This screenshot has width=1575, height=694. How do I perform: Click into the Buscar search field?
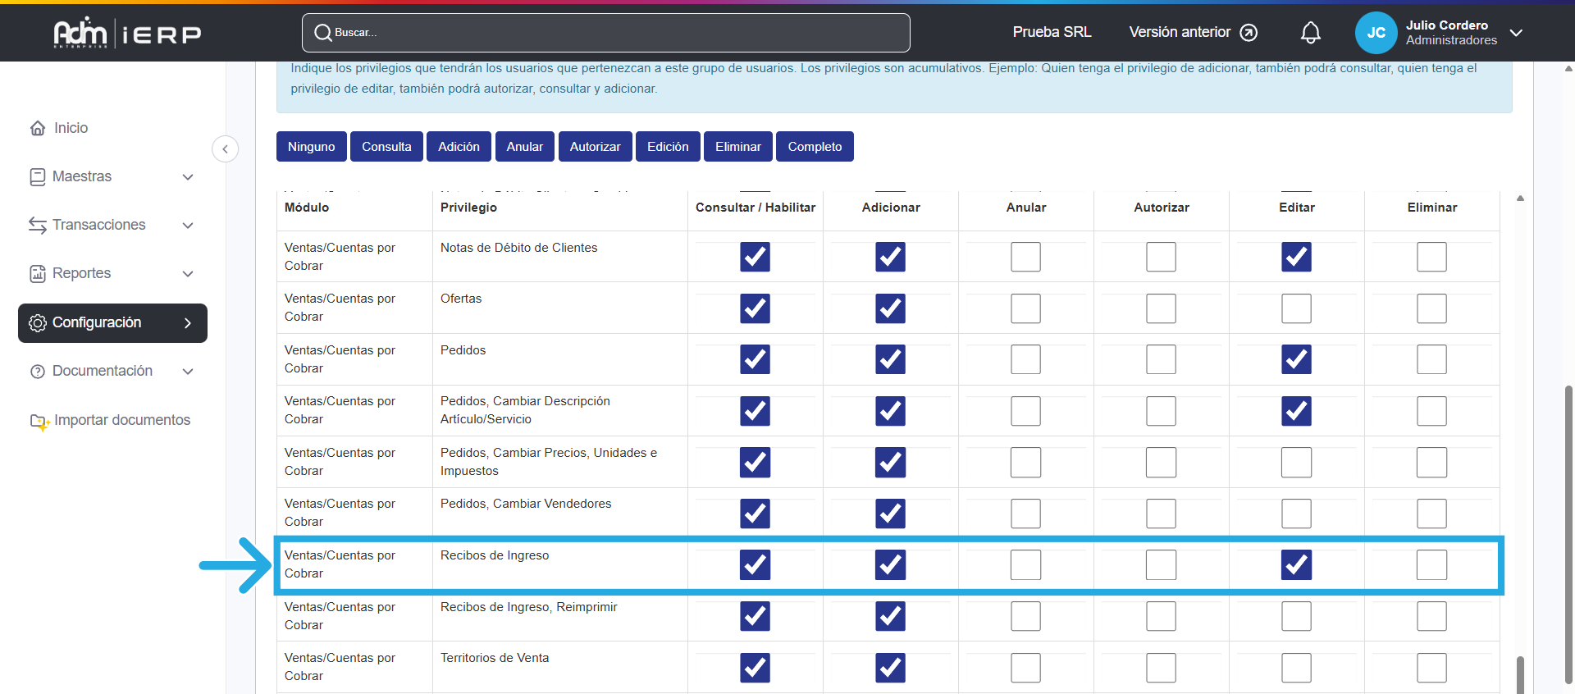(607, 33)
